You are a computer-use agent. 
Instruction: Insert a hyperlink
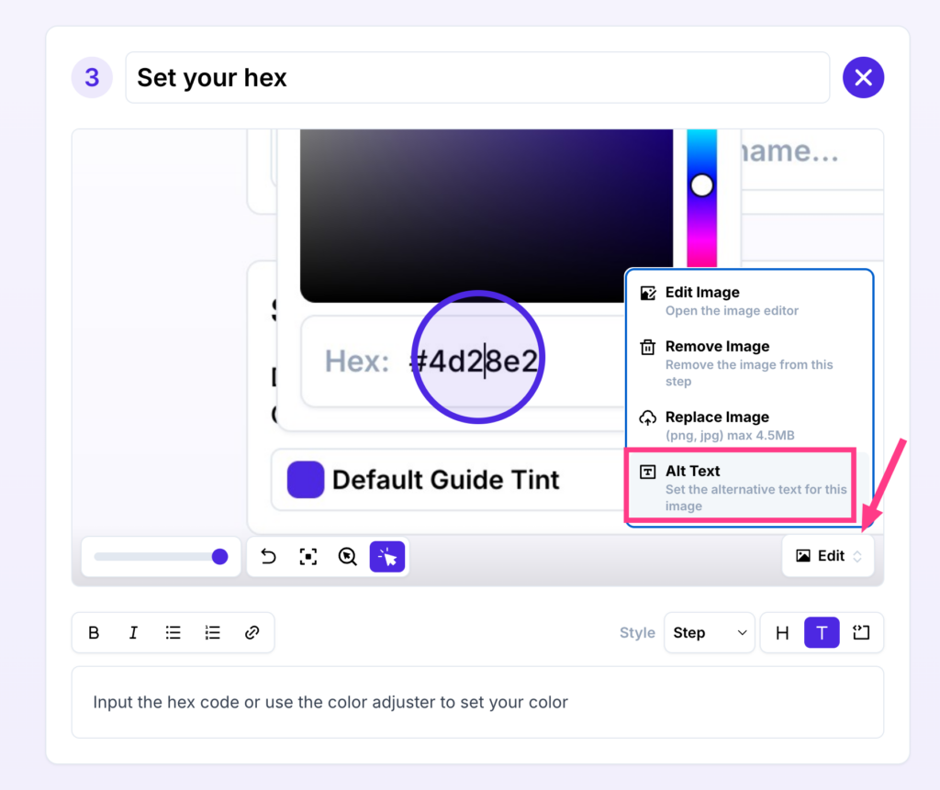coord(252,632)
